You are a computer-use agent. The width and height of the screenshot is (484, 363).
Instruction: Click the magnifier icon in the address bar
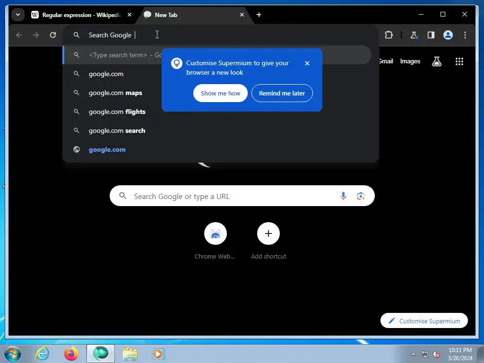tap(77, 35)
